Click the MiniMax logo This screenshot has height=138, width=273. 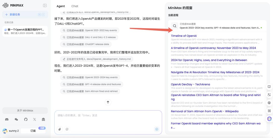click(13, 5)
